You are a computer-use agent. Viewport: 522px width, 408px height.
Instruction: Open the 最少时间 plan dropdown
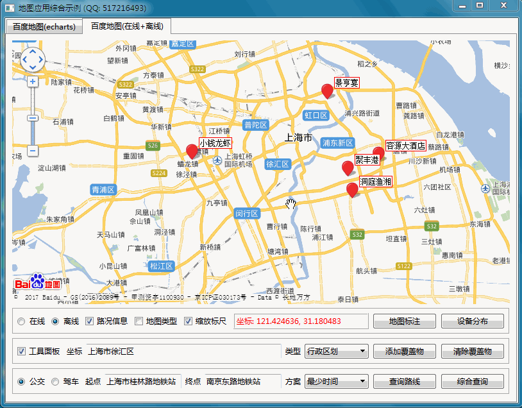[x=336, y=381]
